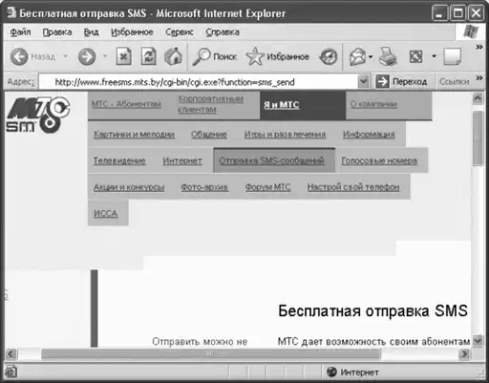Open dropdown arrow next to the edit icon
Viewport: 489px width, 383px height.
click(x=434, y=56)
